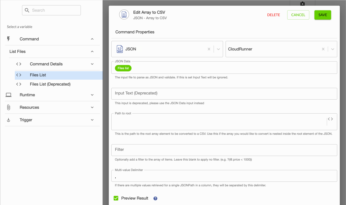Click the Trigger category label

click(26, 120)
